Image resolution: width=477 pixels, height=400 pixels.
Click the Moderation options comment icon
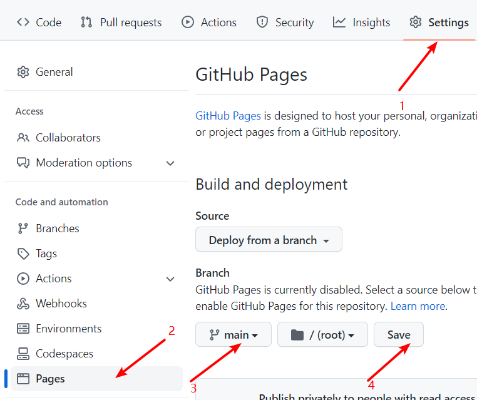pyautogui.click(x=23, y=163)
